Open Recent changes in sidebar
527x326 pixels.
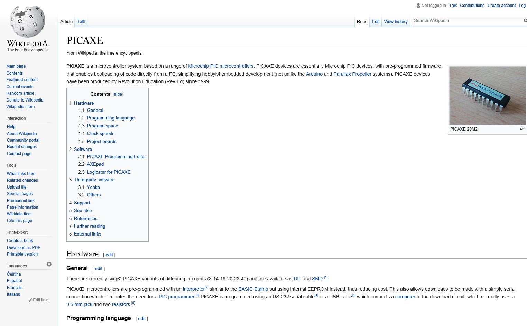[22, 147]
